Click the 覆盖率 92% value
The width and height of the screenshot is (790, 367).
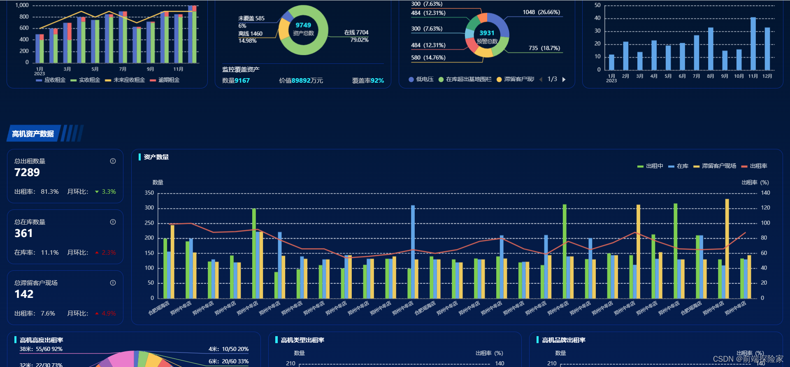(x=377, y=81)
